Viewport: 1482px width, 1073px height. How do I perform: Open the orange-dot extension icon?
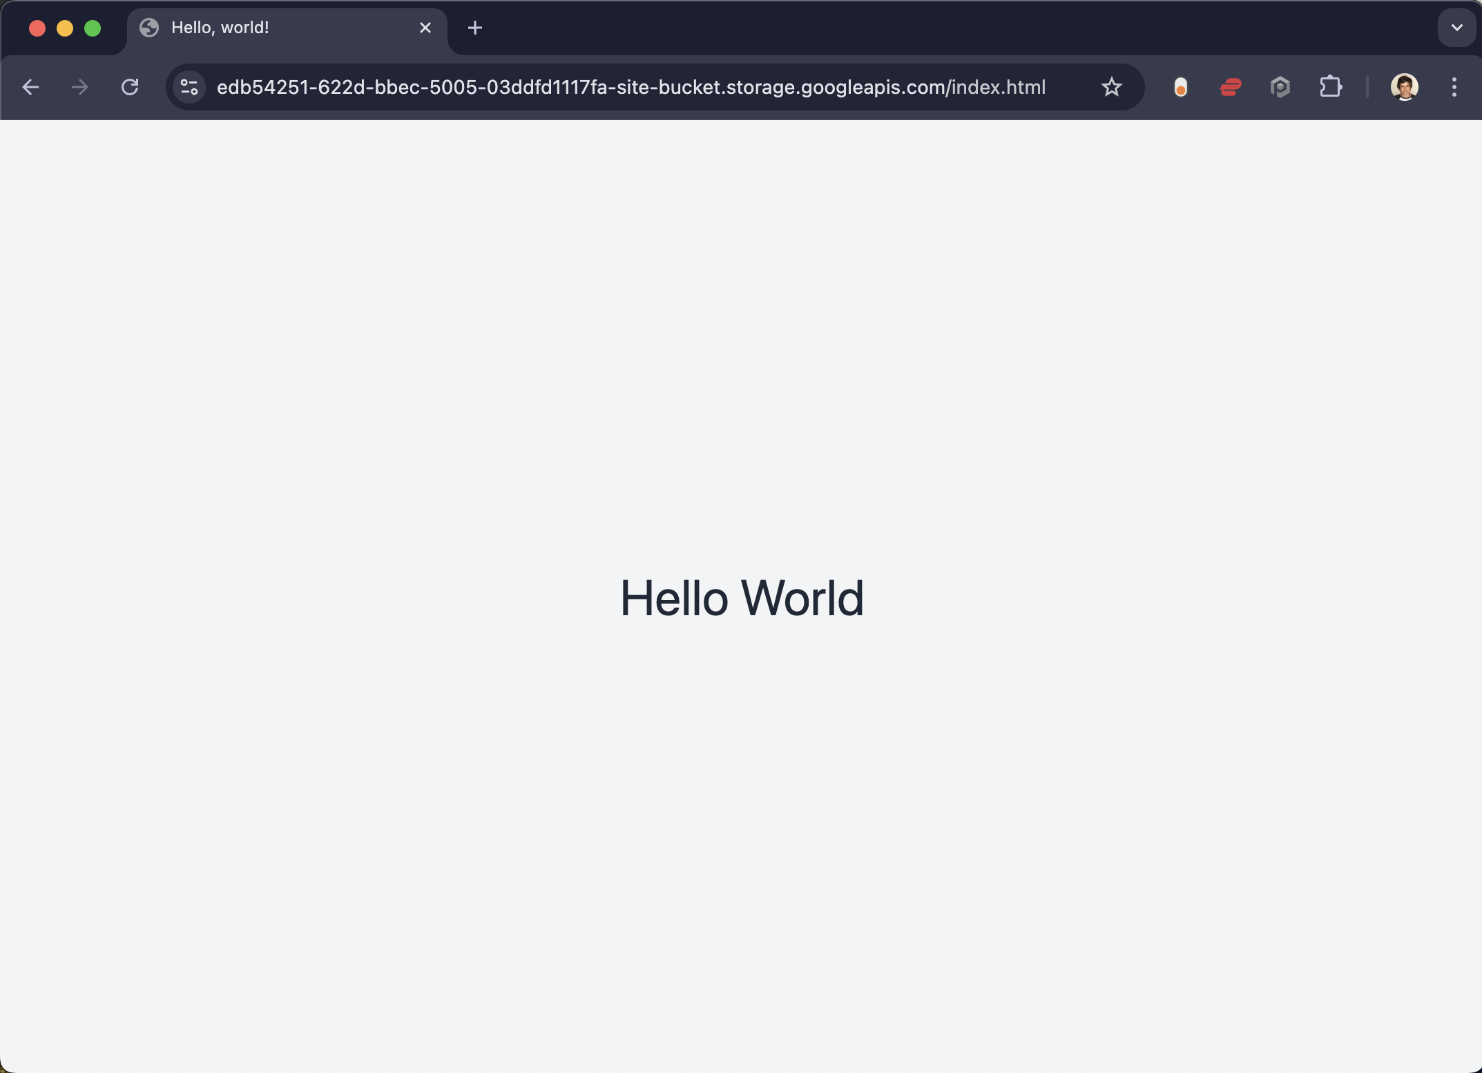[1181, 87]
